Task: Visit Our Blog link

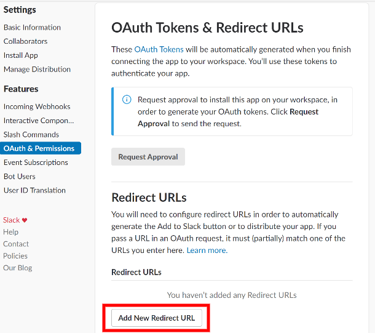Action: [17, 268]
